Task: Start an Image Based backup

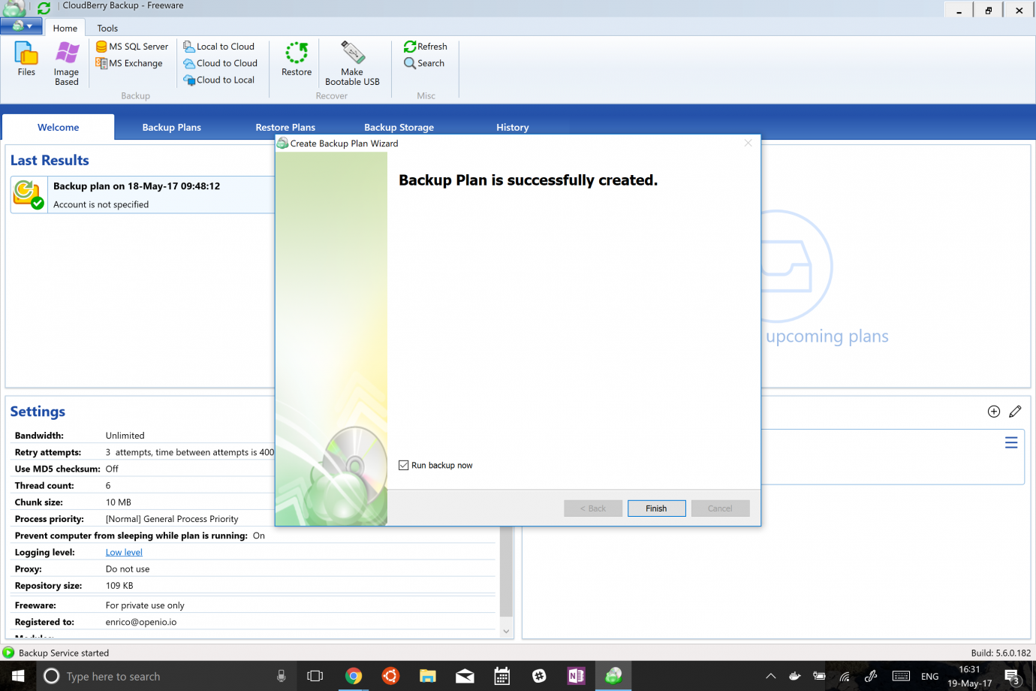Action: (66, 63)
